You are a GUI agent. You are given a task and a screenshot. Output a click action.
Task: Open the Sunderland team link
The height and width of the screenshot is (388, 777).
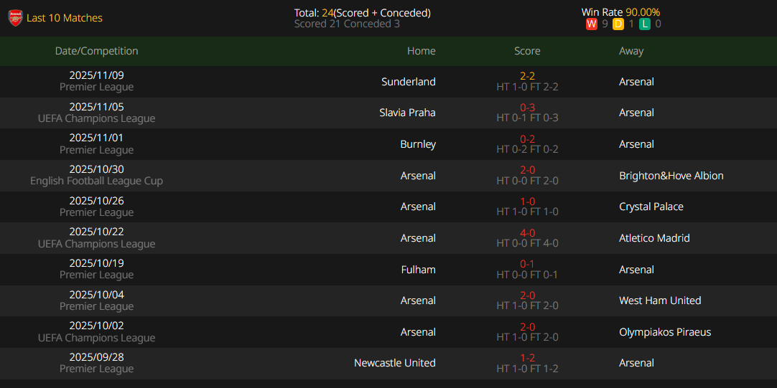(x=408, y=82)
